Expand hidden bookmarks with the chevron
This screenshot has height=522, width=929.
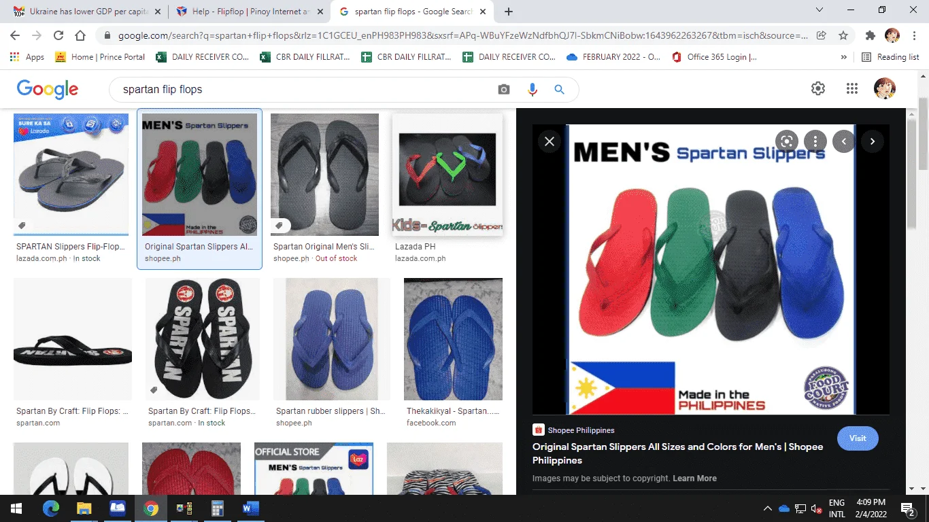point(844,57)
